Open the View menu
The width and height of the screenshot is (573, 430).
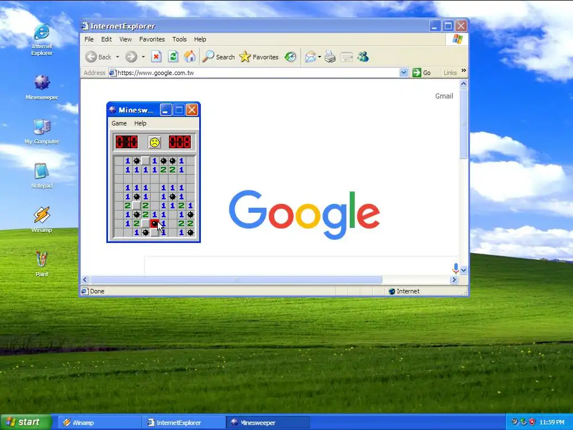pos(125,39)
